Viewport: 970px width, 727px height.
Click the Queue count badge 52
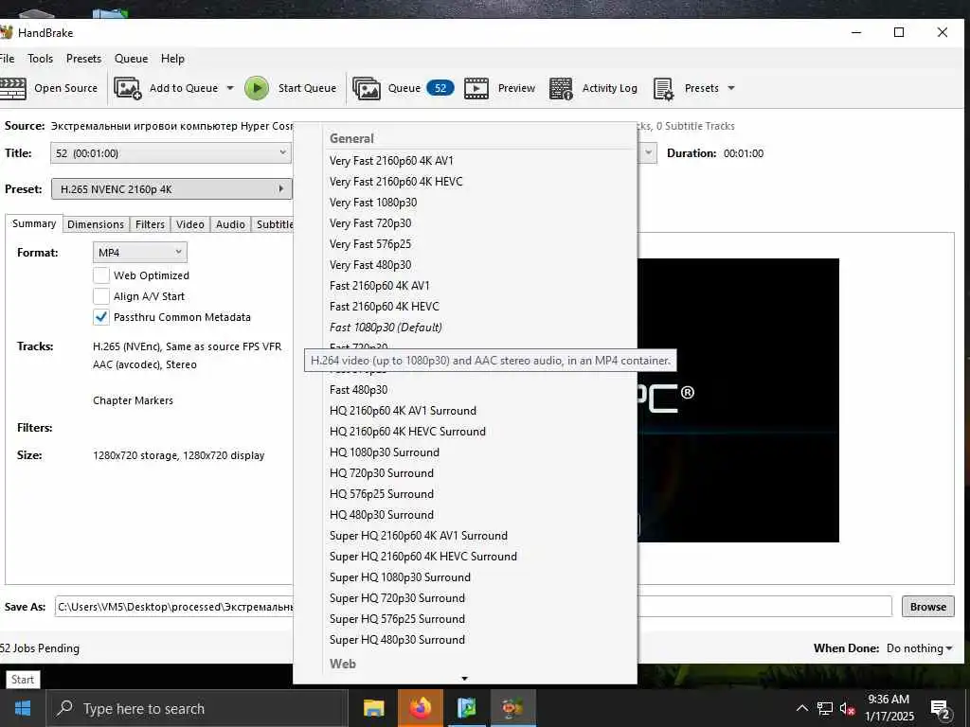point(440,88)
